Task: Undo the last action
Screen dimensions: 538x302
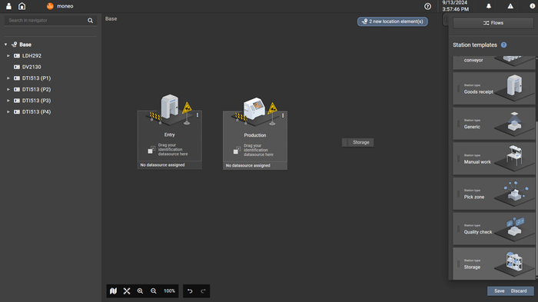Action: (190, 291)
